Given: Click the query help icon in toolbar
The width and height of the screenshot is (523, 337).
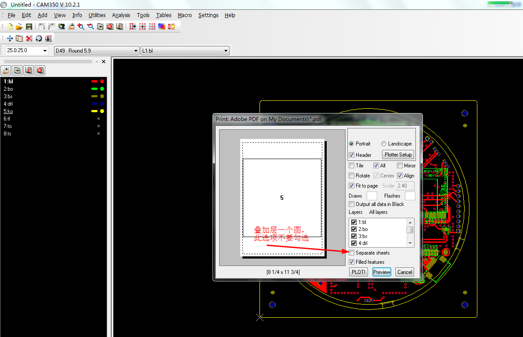Looking at the screenshot, I should (61, 27).
